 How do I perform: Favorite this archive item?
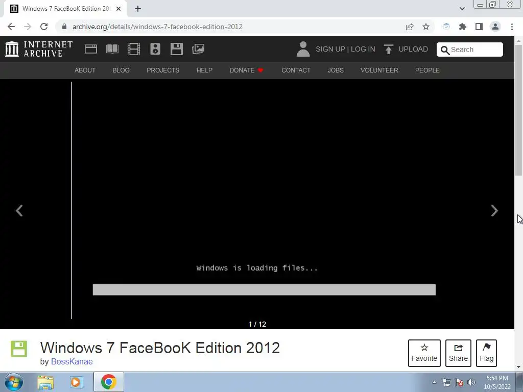[424, 353]
